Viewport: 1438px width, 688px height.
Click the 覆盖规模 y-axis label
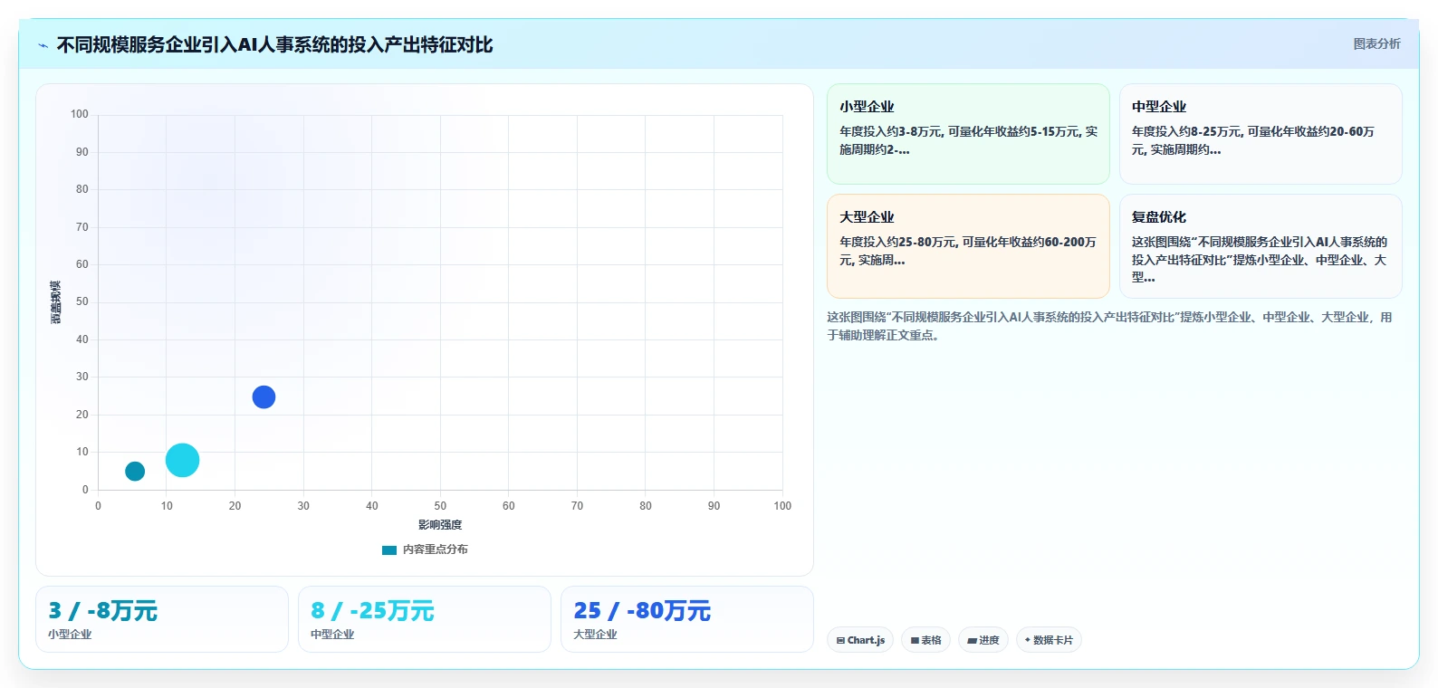pyautogui.click(x=56, y=302)
